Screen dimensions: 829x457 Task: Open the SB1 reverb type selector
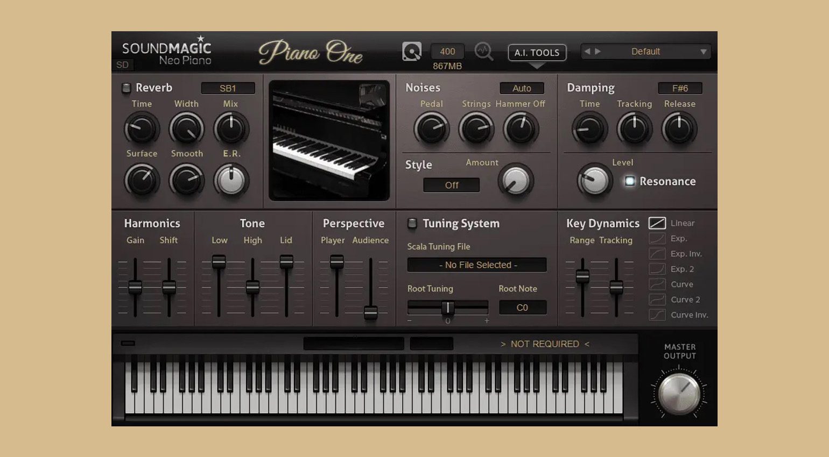point(228,88)
